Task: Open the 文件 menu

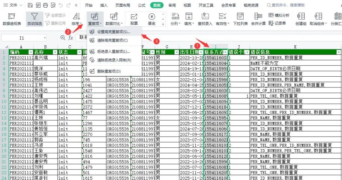Action: pyautogui.click(x=13, y=5)
